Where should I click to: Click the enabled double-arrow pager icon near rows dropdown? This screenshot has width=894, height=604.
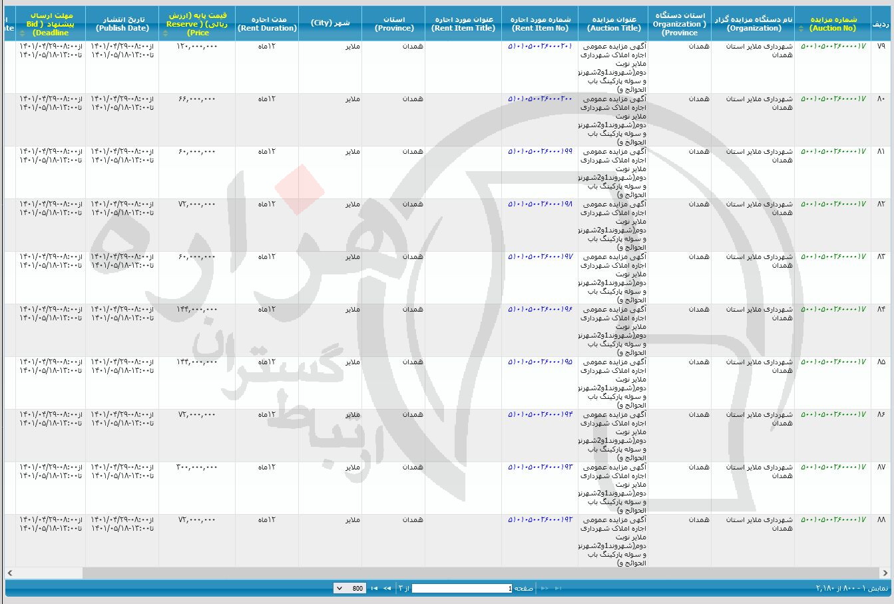click(x=385, y=588)
